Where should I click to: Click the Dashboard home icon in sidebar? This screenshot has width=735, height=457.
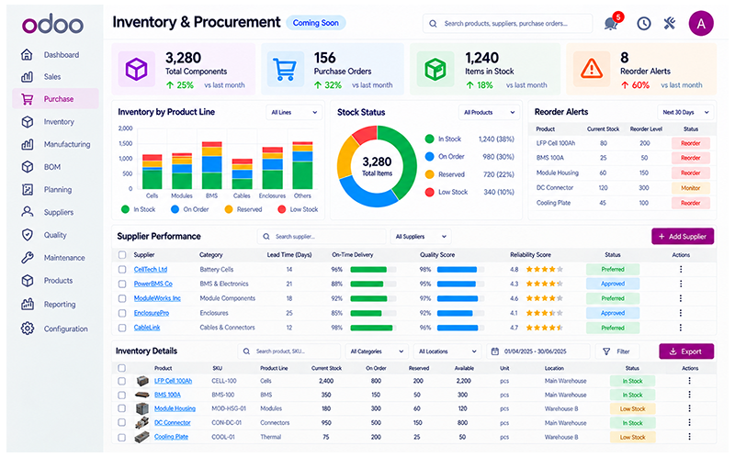tap(28, 54)
